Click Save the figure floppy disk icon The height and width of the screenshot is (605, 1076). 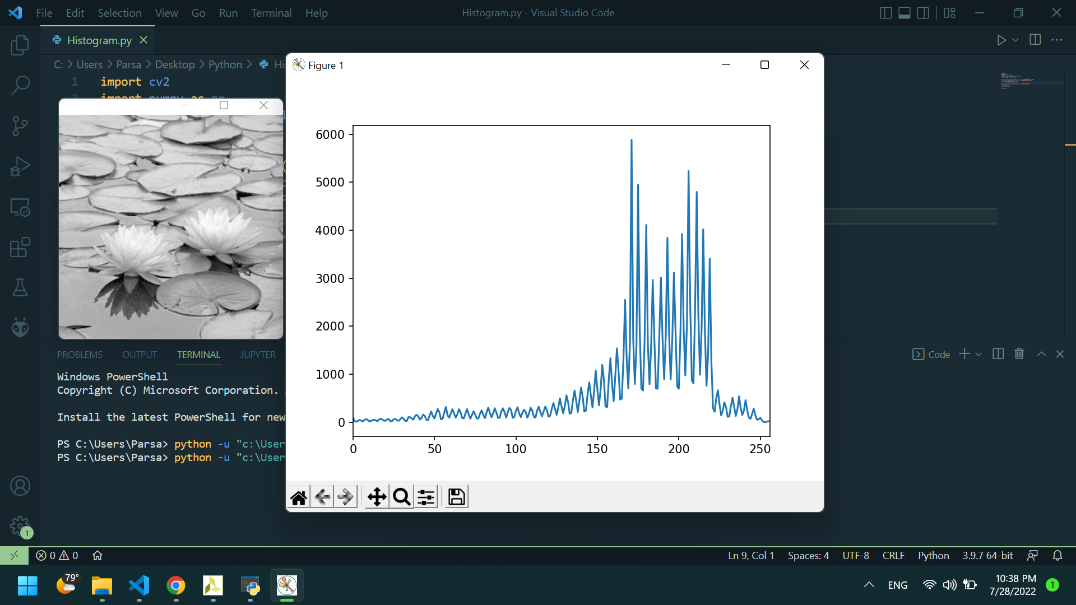[456, 497]
